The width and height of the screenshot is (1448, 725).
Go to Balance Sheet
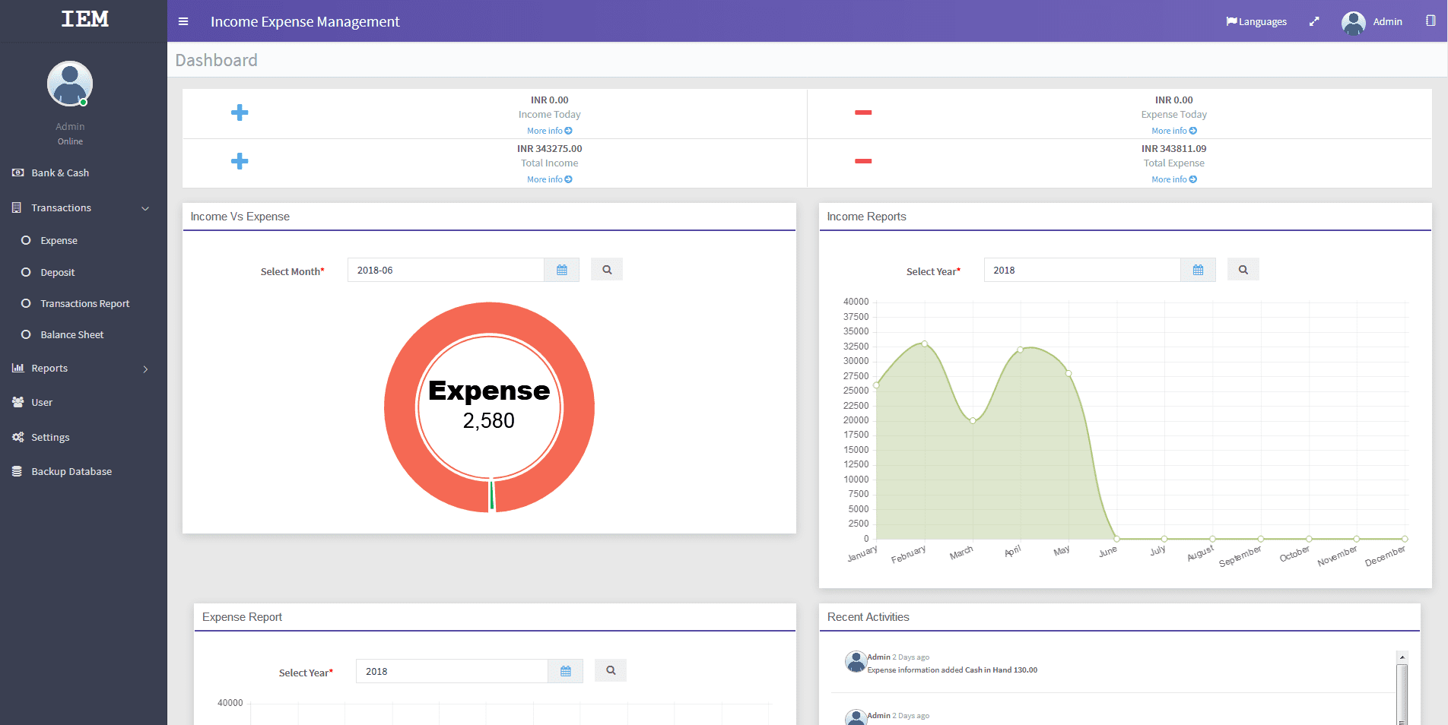point(71,334)
